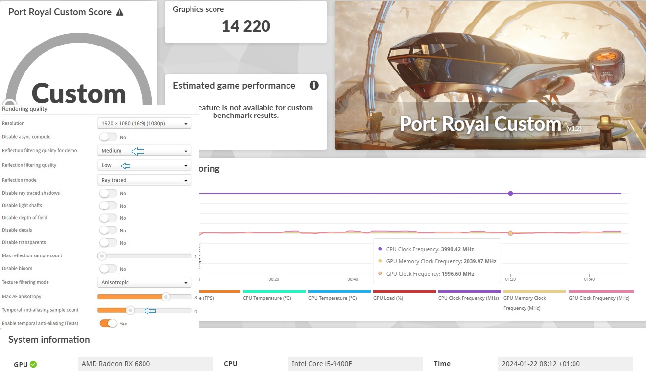Click the Max AF anisotropy slider handle
The image size is (646, 371).
tap(166, 297)
